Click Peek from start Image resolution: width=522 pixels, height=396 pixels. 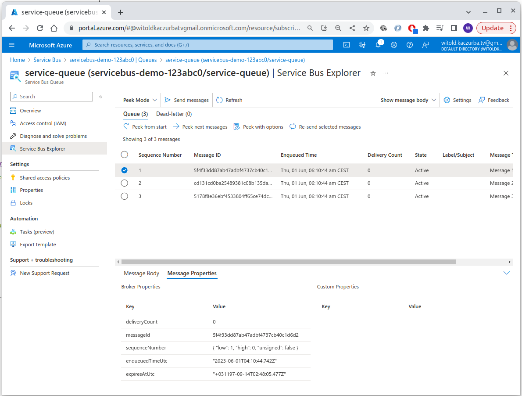pyautogui.click(x=145, y=127)
